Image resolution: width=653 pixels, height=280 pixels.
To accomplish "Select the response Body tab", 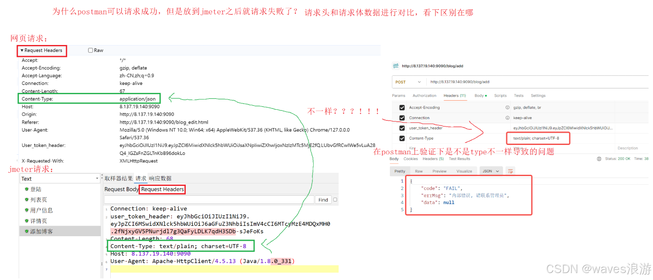I will tap(394, 159).
